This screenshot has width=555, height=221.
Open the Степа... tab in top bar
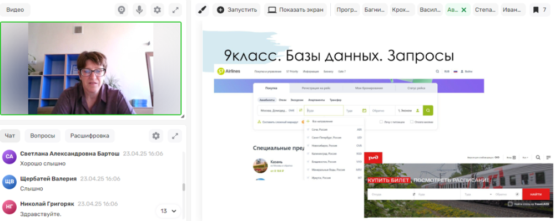point(485,10)
